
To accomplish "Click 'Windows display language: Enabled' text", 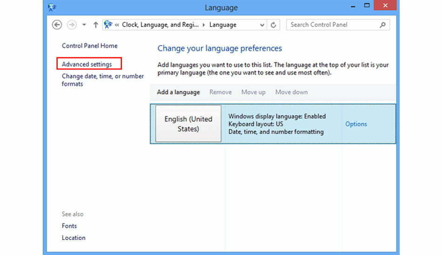I will [277, 116].
